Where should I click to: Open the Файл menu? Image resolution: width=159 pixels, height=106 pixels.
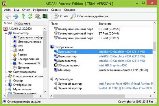tap(7, 10)
